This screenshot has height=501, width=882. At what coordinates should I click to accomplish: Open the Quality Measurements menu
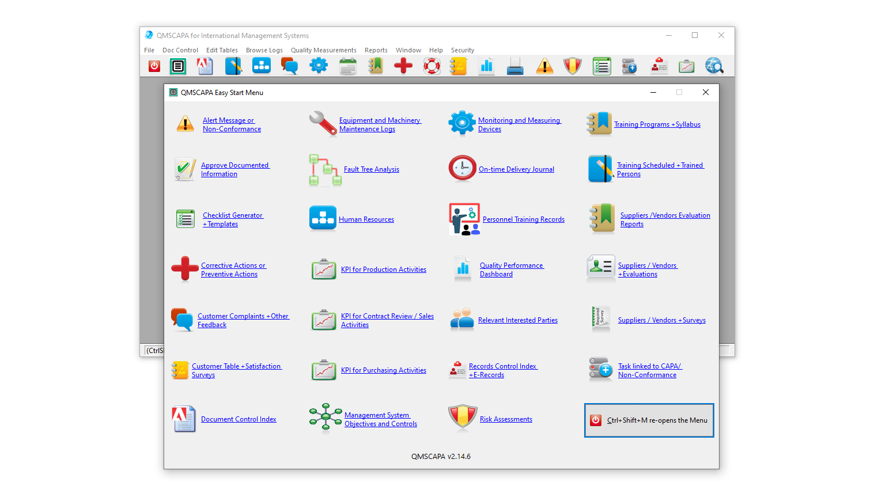(323, 50)
